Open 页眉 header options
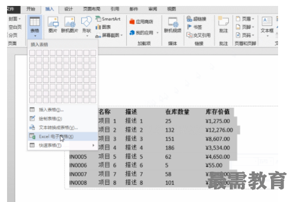This screenshot has width=290, height=202. 245,19
